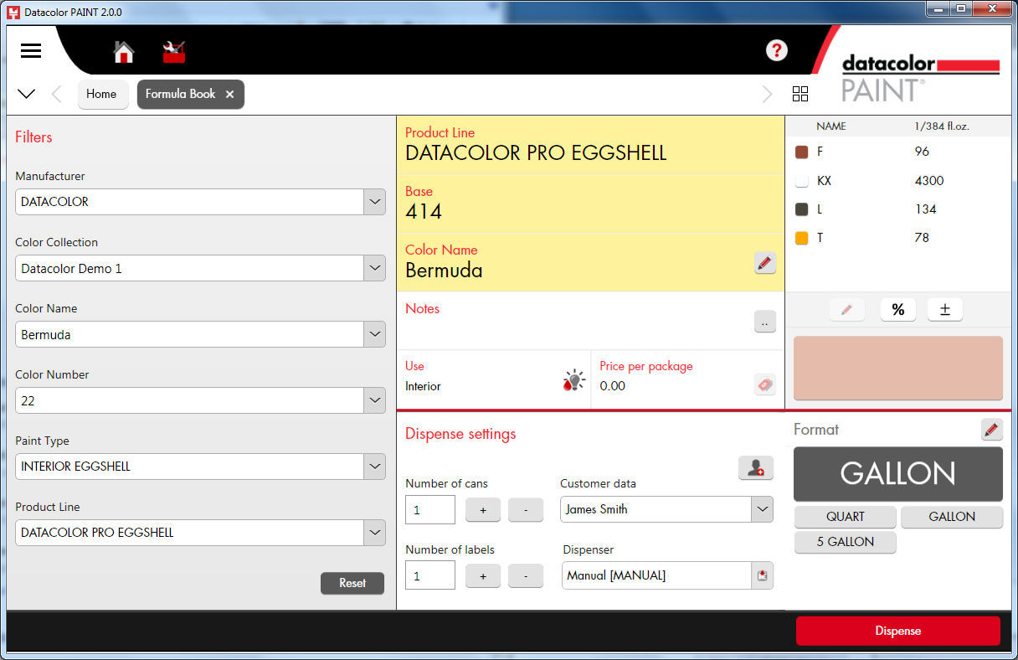The height and width of the screenshot is (660, 1018).
Task: Click the Bermuda color preview swatch
Action: [898, 368]
